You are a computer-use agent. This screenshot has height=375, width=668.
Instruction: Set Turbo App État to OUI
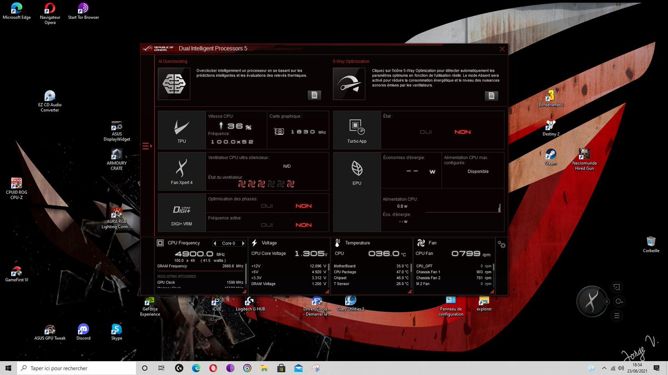426,132
